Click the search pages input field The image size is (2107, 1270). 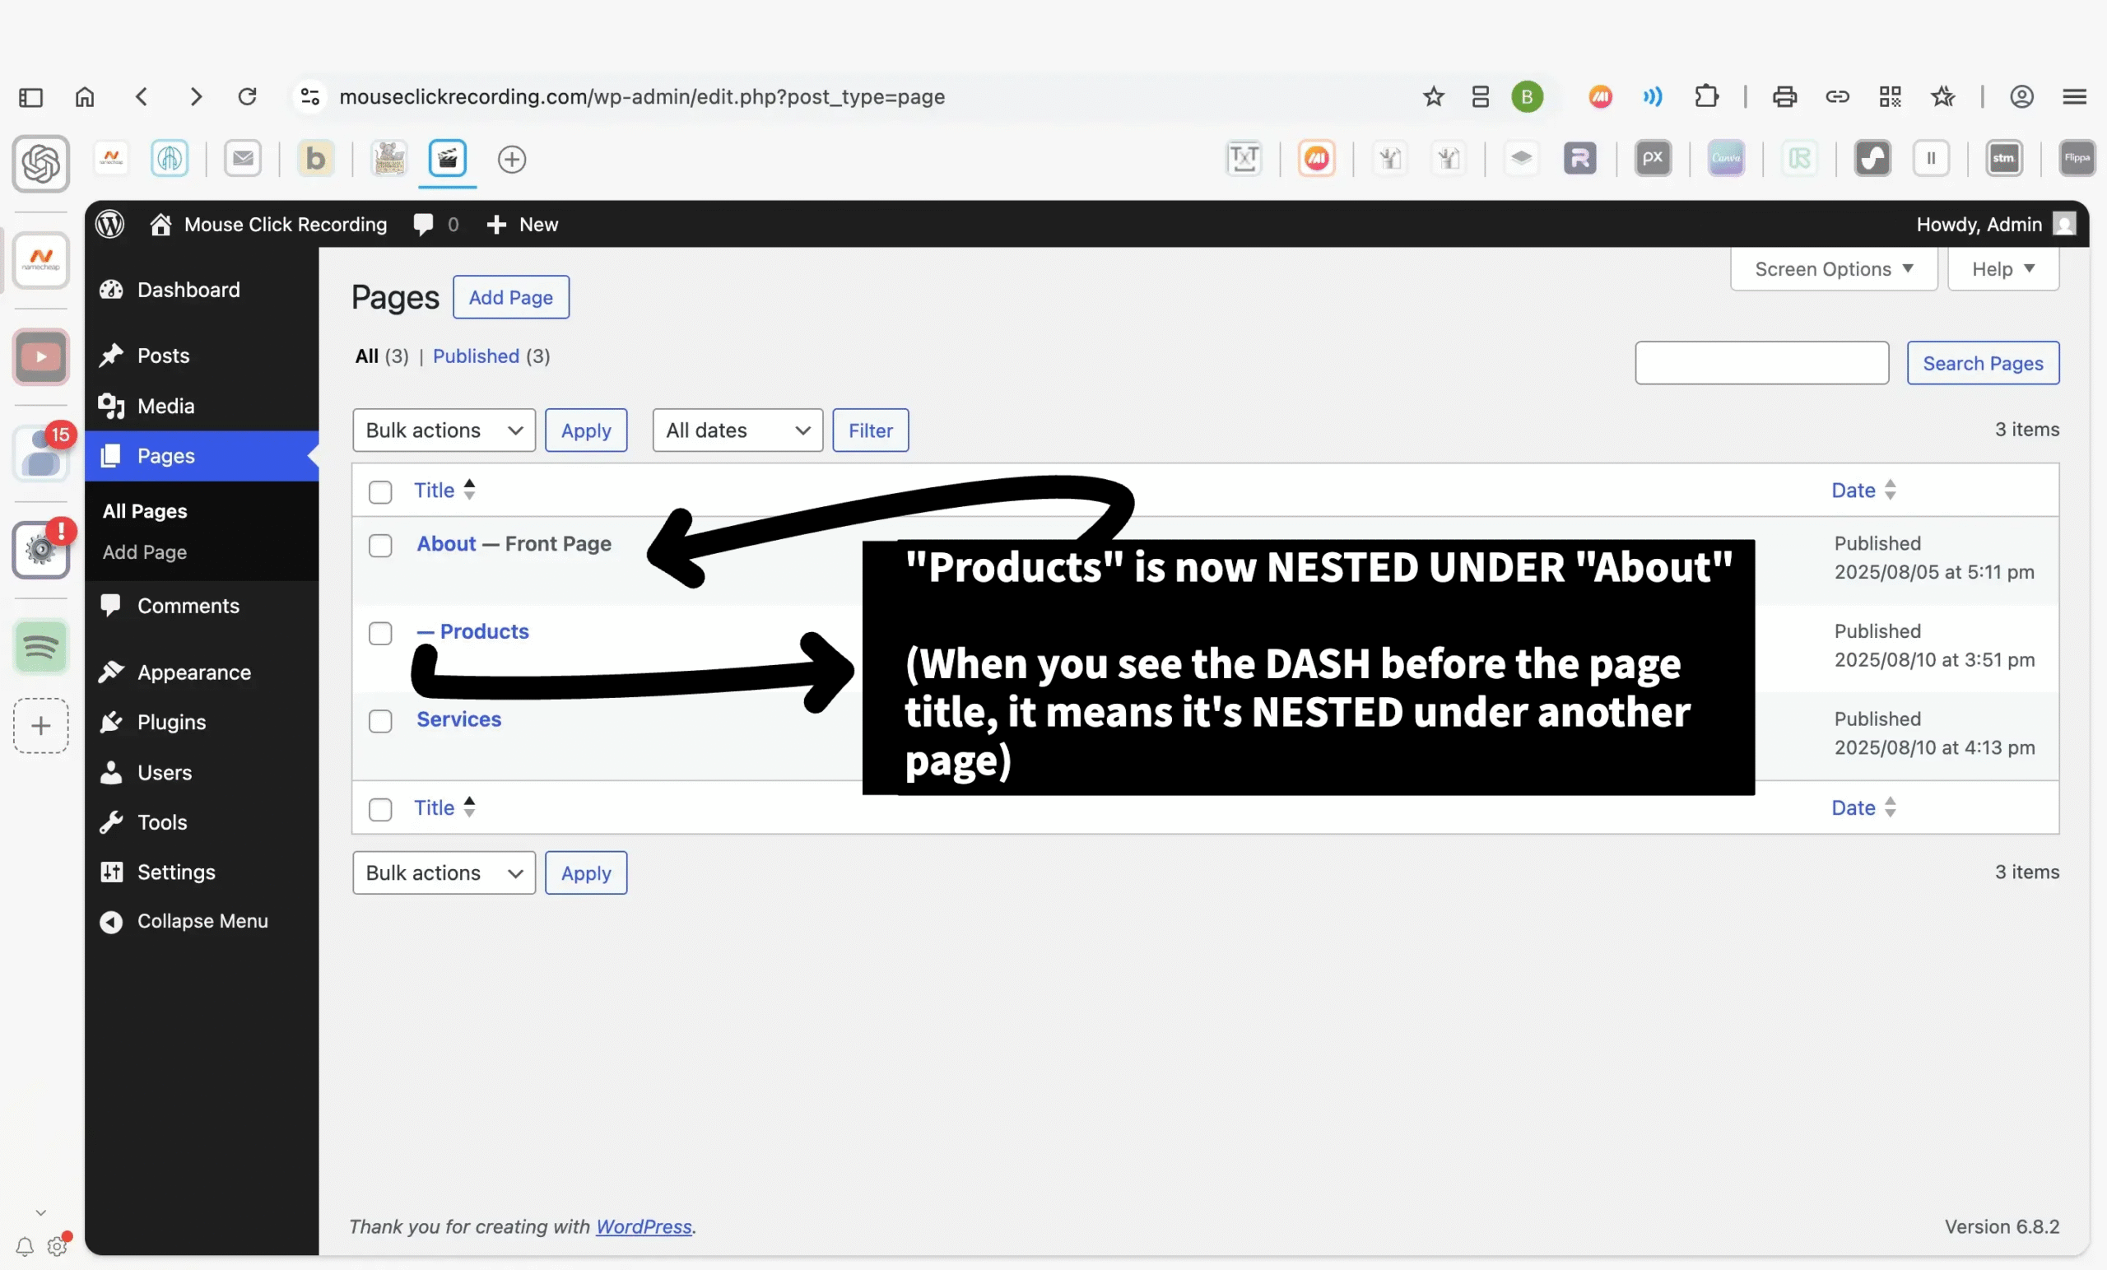pyautogui.click(x=1760, y=364)
